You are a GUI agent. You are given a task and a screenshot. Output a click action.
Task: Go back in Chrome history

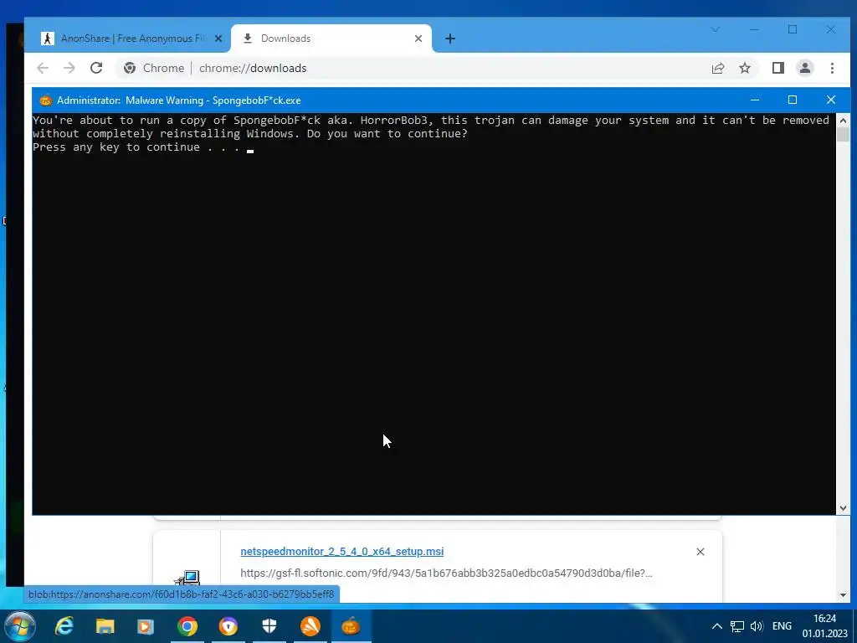click(x=43, y=68)
